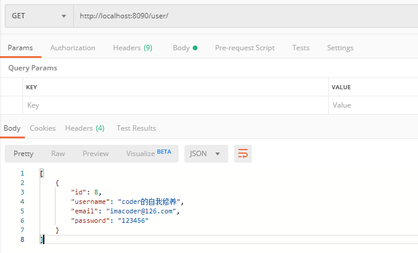Viewport: 418px width, 253px height.
Task: Click the KEY column header
Action: point(31,87)
